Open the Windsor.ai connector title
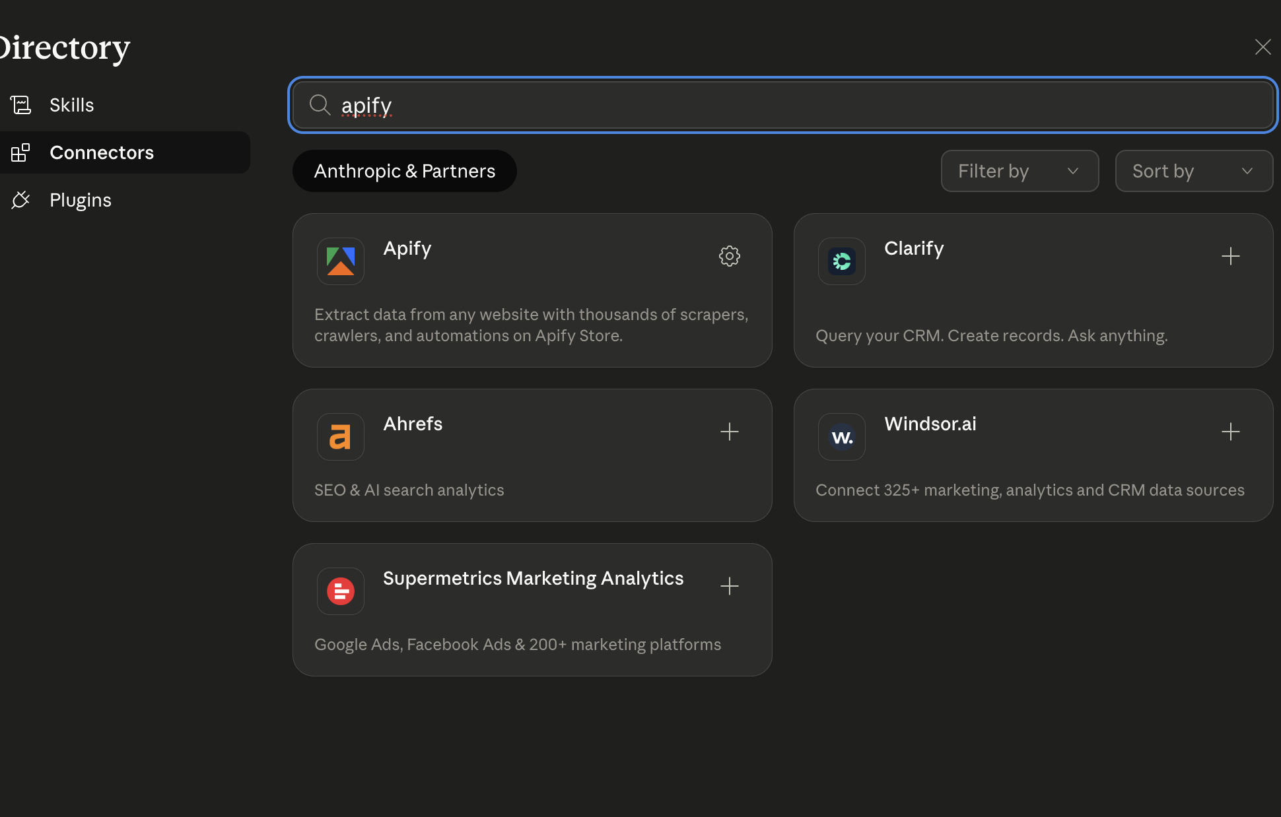The width and height of the screenshot is (1281, 817). point(930,424)
